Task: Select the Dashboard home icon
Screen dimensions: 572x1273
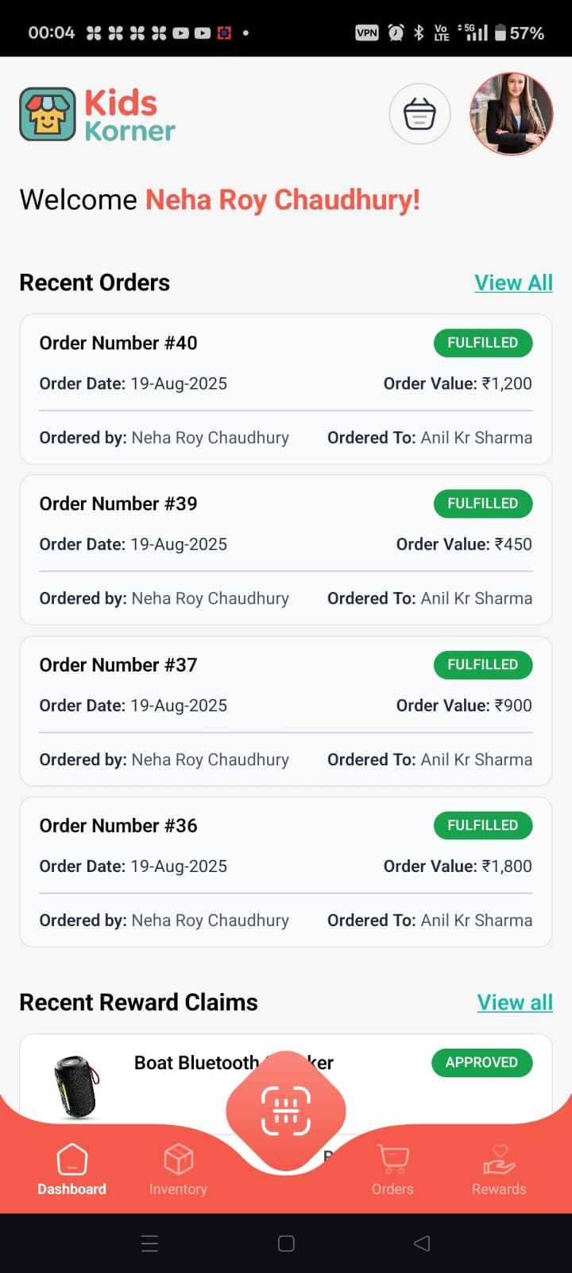Action: click(71, 1160)
